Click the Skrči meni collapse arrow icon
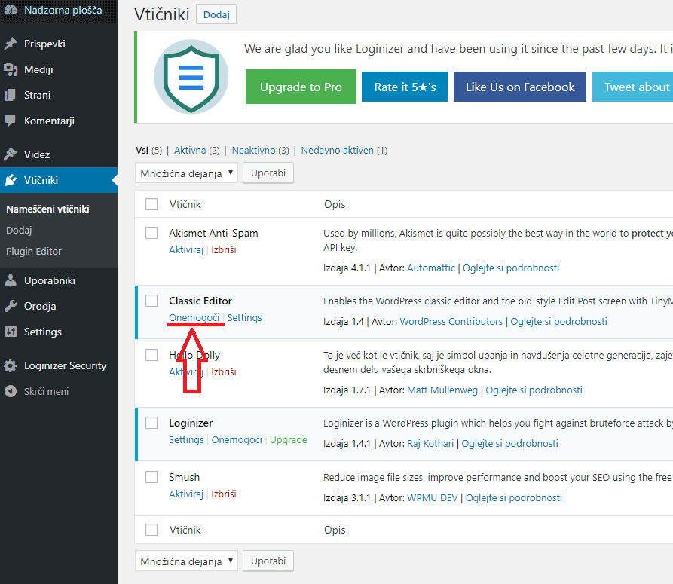This screenshot has height=584, width=673. click(x=11, y=391)
